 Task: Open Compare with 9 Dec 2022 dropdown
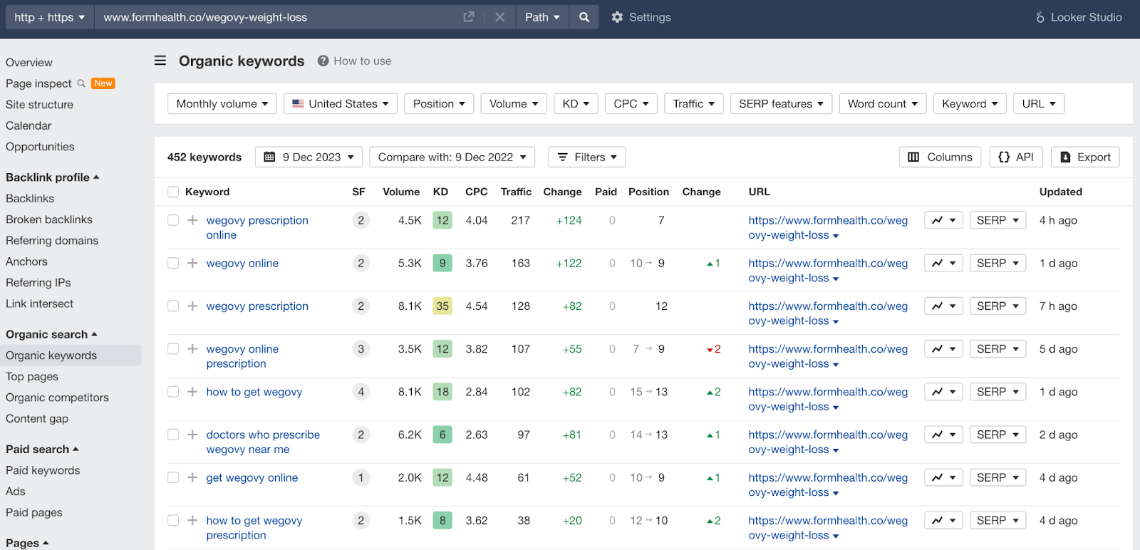452,157
